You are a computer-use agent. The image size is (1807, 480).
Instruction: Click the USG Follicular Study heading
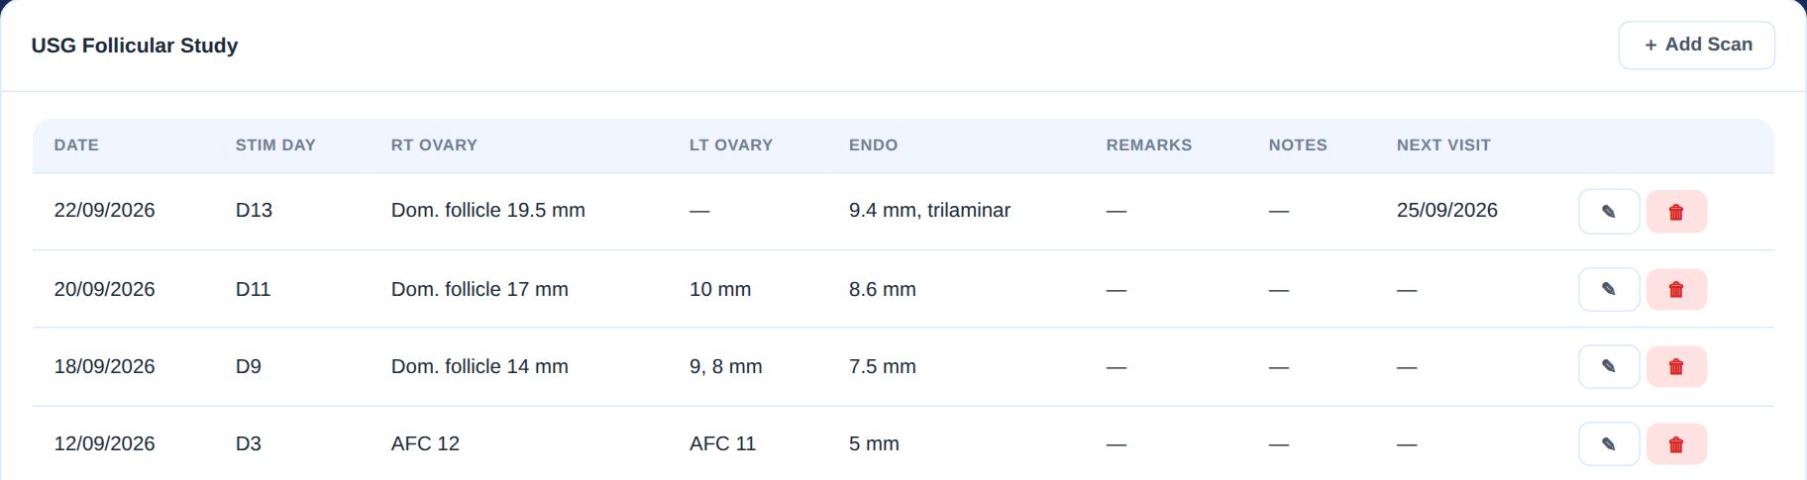tap(135, 46)
